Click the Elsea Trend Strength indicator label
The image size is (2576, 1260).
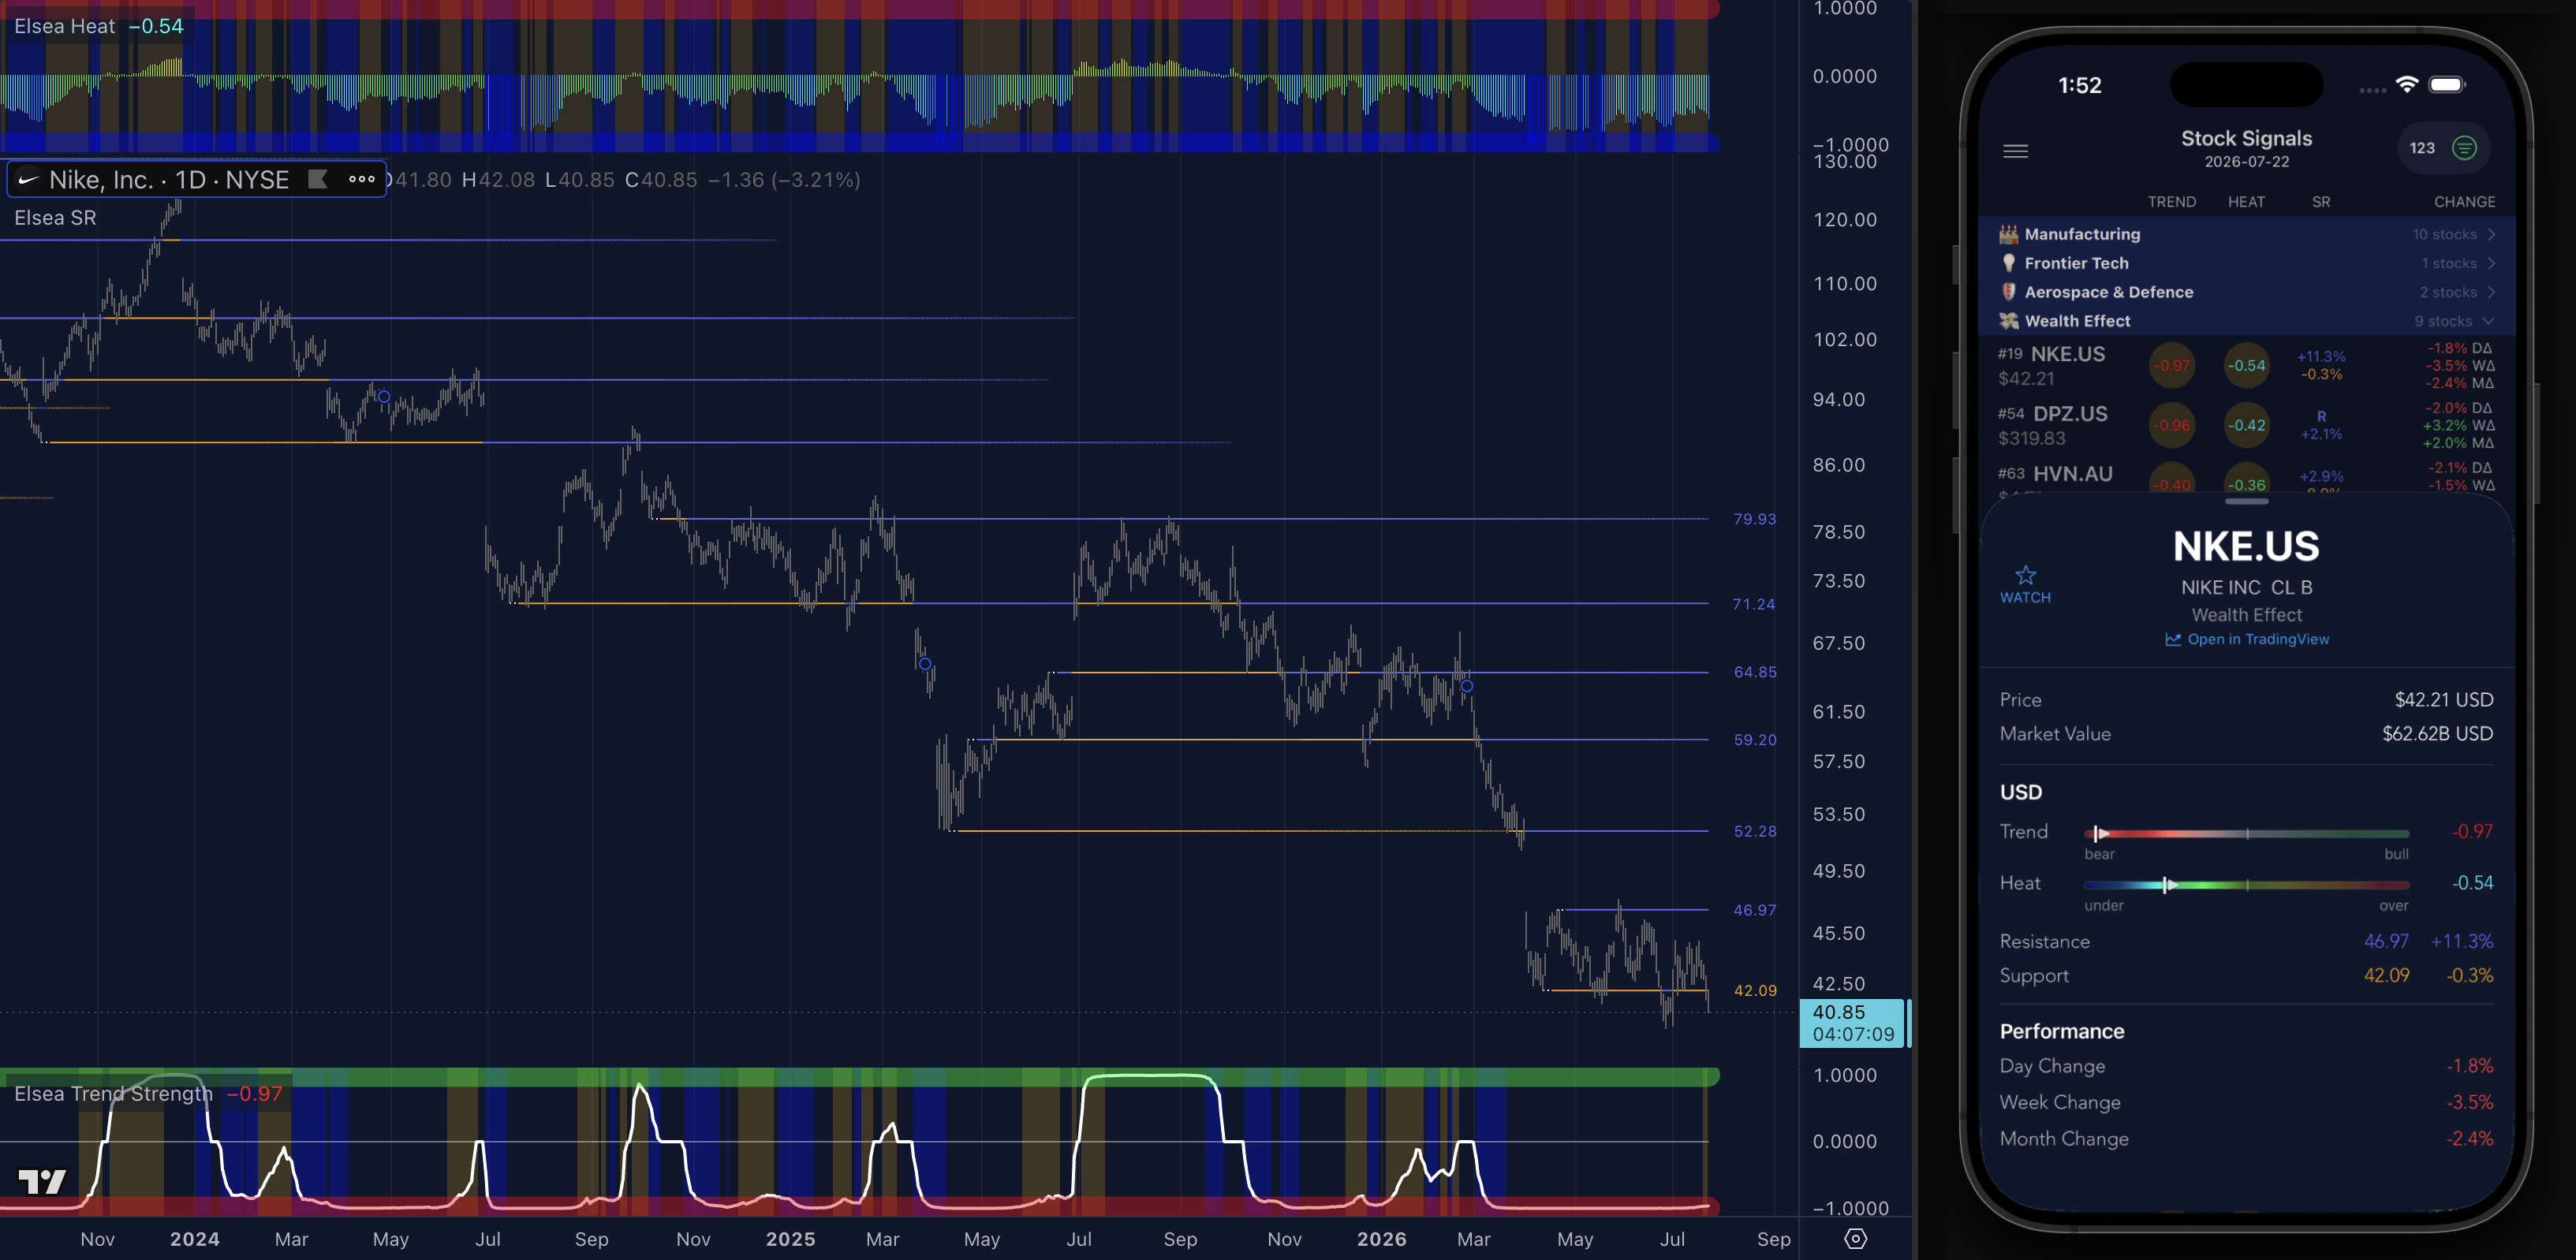click(113, 1094)
